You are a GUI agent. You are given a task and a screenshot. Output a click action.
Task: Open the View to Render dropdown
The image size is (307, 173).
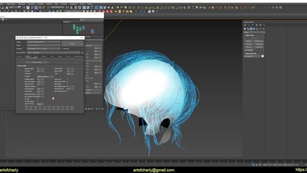tap(53, 52)
